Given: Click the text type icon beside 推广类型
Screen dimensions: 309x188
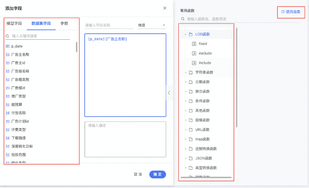Looking at the screenshot, I should tap(7, 96).
